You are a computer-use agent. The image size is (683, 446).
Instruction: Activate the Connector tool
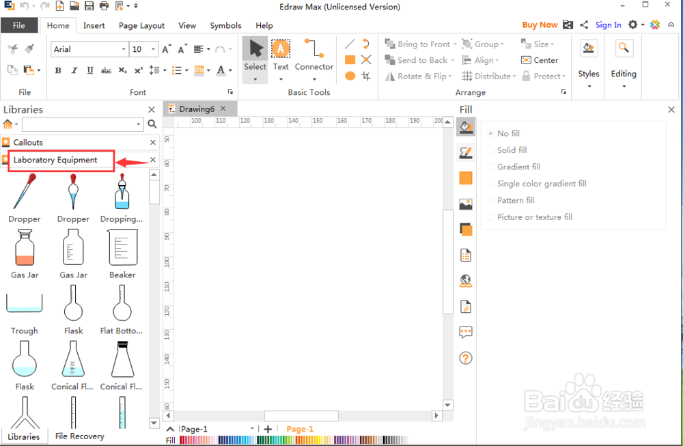314,55
